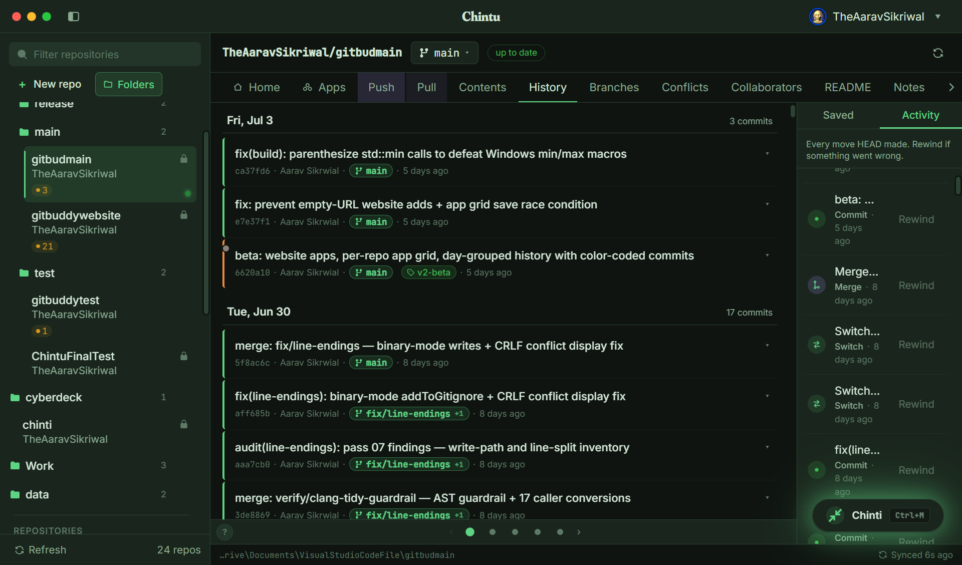Open the Saved tab in the right panel
Image resolution: width=962 pixels, height=565 pixels.
coord(838,115)
